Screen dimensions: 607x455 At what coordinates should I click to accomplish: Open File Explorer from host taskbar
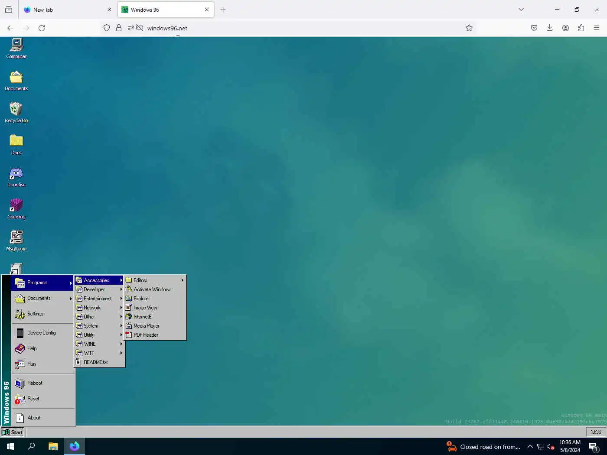tap(53, 446)
